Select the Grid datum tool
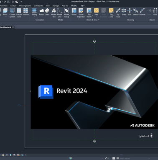 (x=155, y=12)
